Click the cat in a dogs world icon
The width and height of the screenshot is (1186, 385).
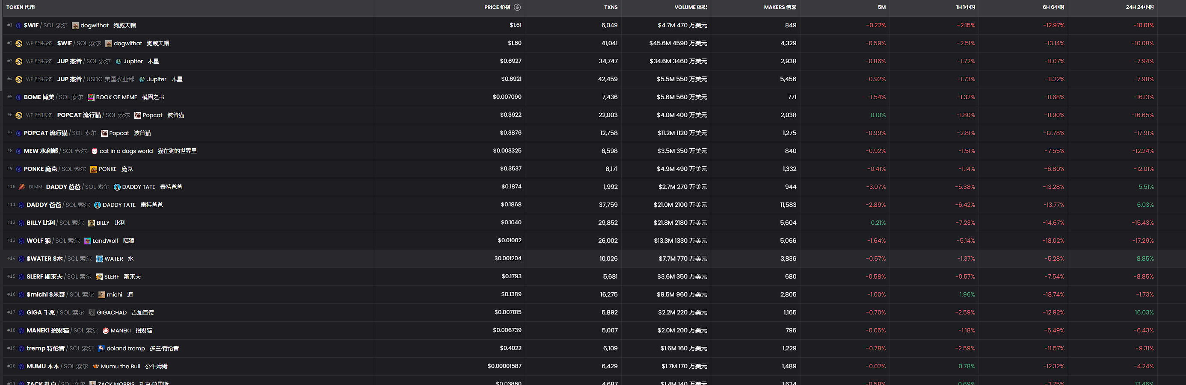pyautogui.click(x=95, y=151)
